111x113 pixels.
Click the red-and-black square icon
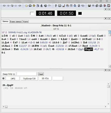coord(109,6)
